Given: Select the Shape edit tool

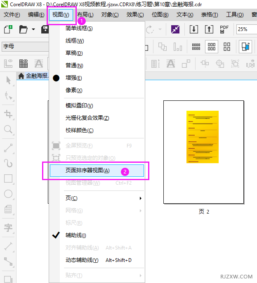Looking at the screenshot, I should [x=8, y=96].
